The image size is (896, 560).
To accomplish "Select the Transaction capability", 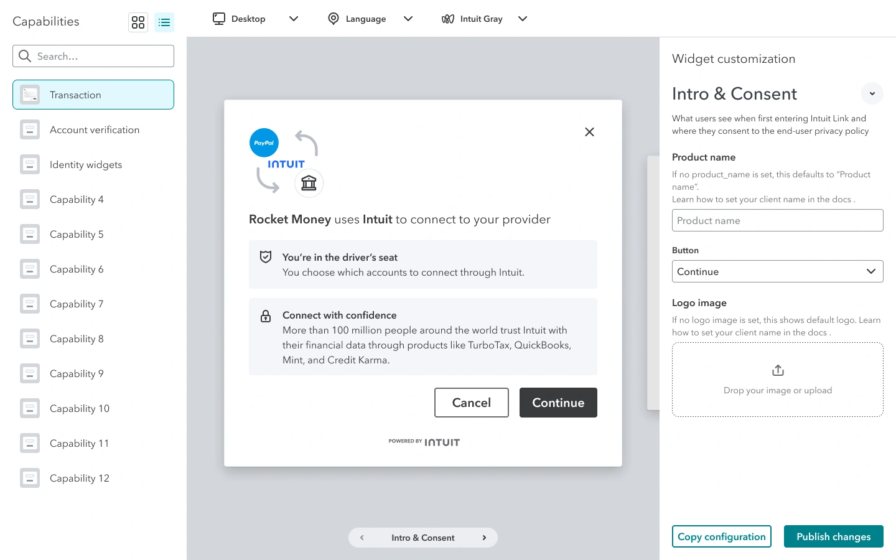I will (93, 95).
